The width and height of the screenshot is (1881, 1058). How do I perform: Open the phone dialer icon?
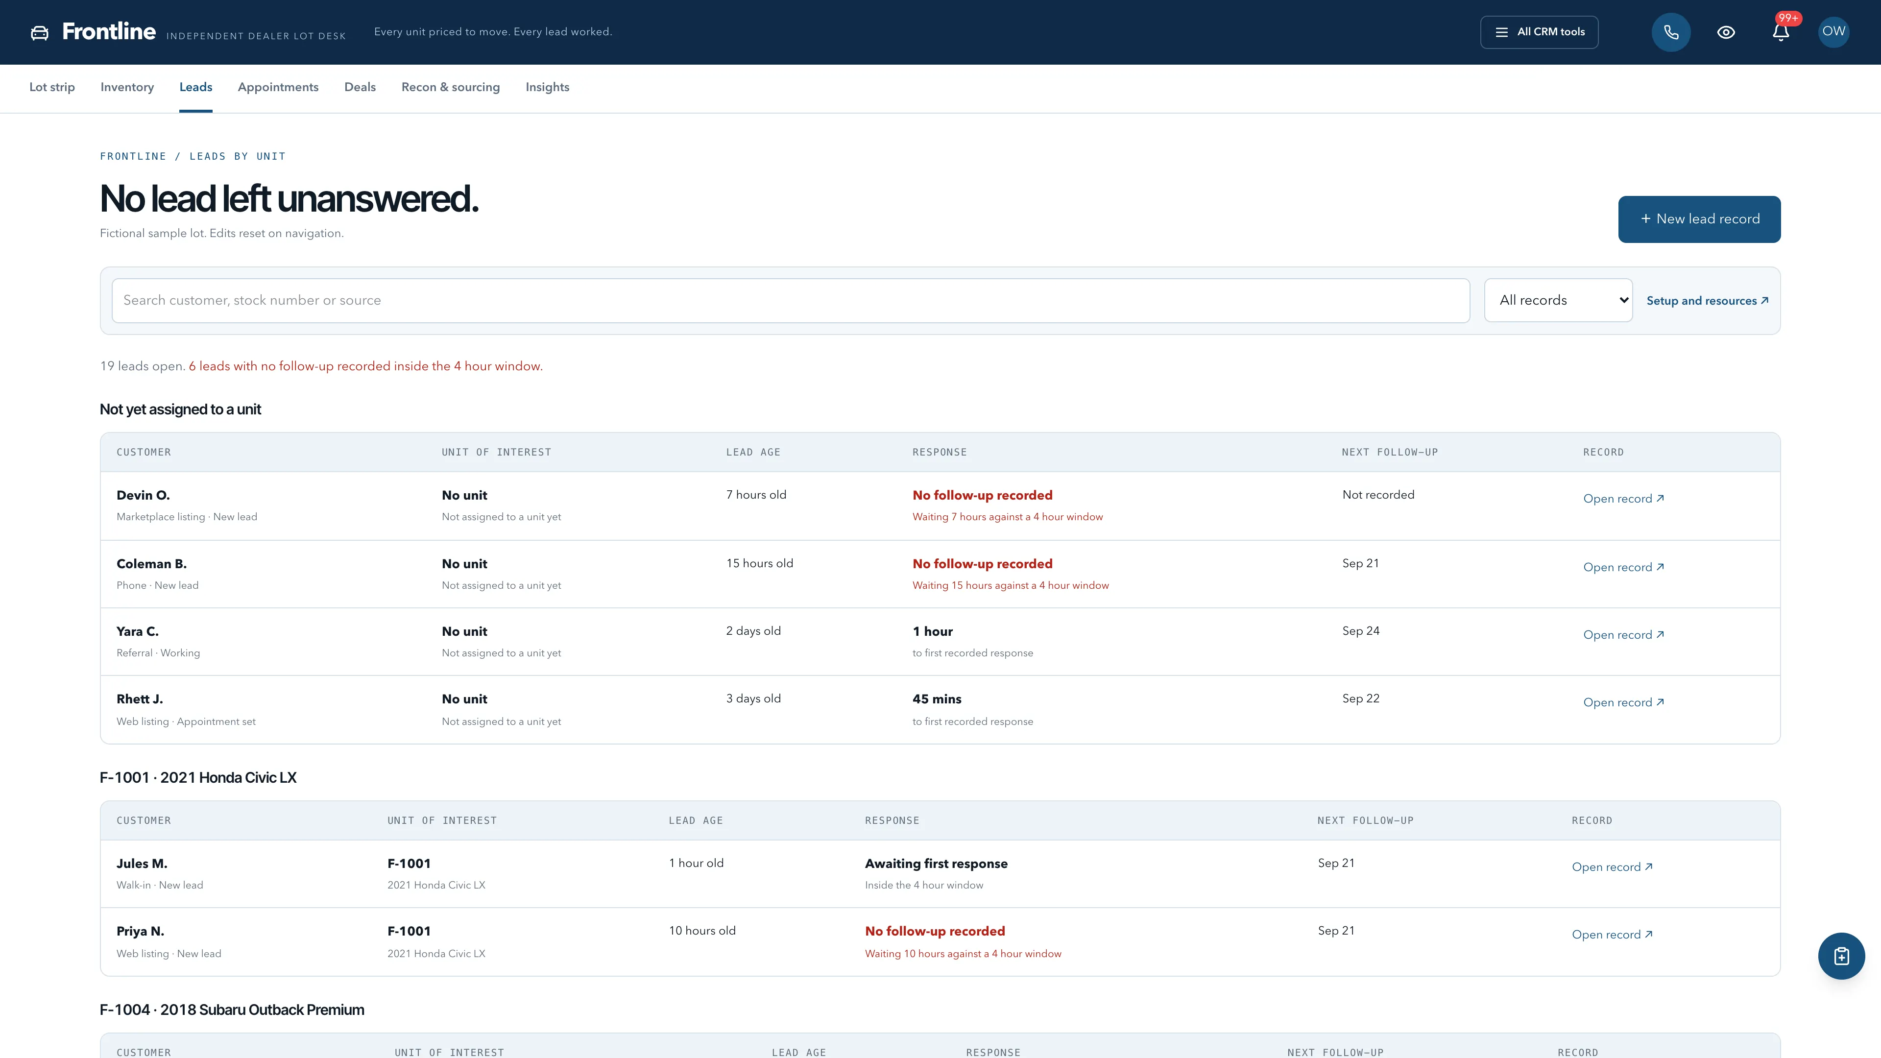tap(1671, 32)
